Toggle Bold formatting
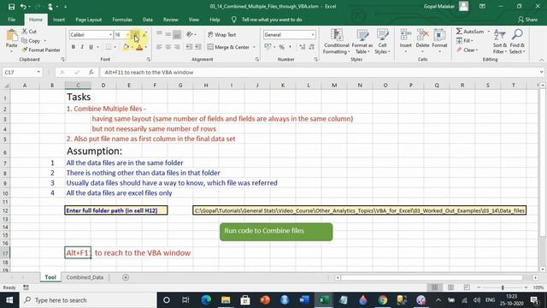Image resolution: width=547 pixels, height=308 pixels. [74, 47]
